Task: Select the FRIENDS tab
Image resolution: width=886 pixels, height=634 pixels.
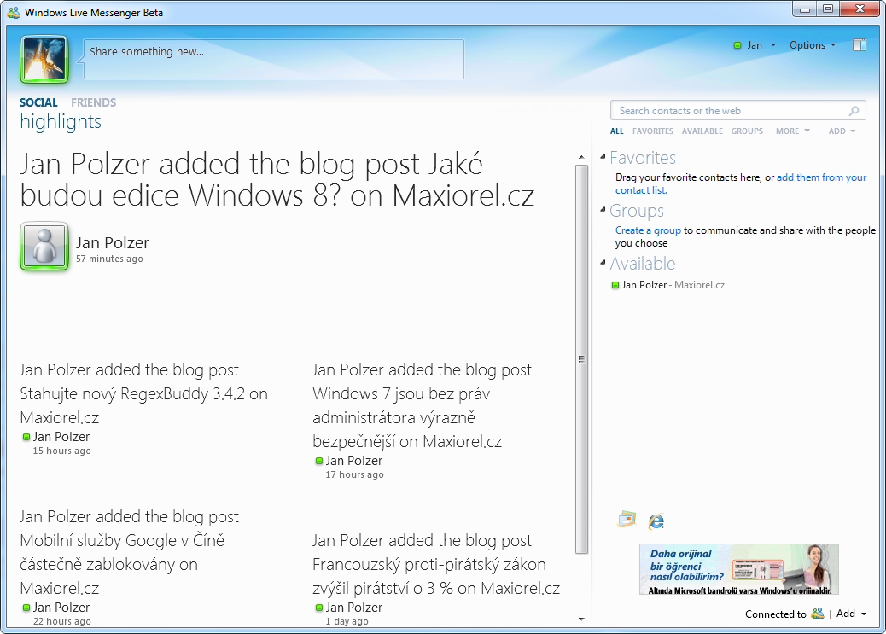Action: pos(93,102)
